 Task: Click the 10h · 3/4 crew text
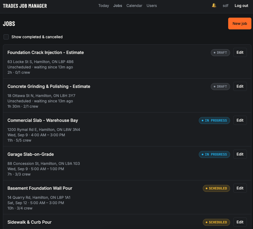tap(20, 208)
